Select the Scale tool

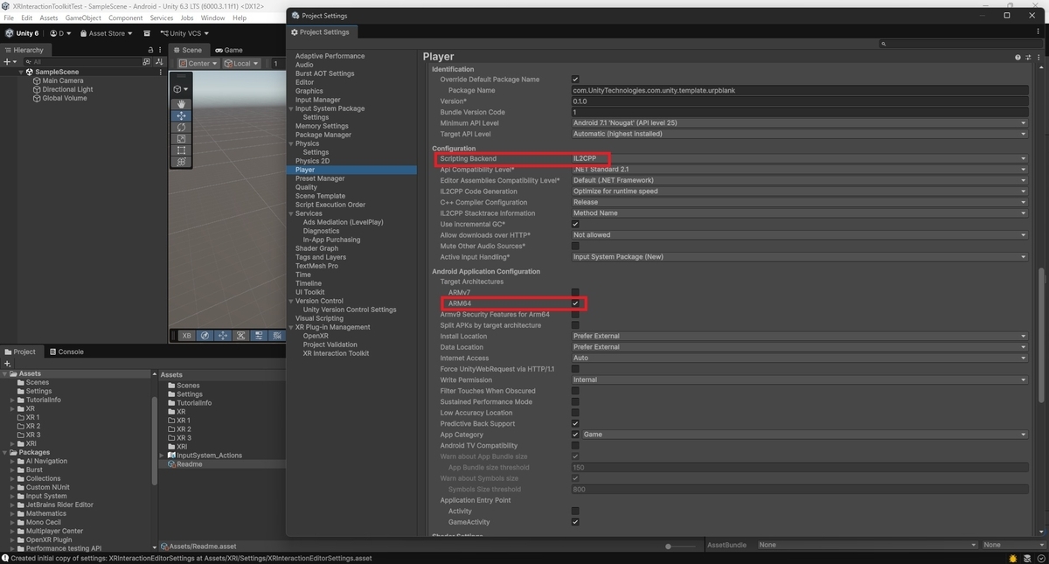[x=182, y=138]
